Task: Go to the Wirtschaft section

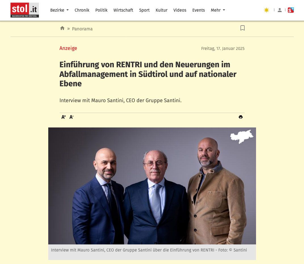Action: 123,10
